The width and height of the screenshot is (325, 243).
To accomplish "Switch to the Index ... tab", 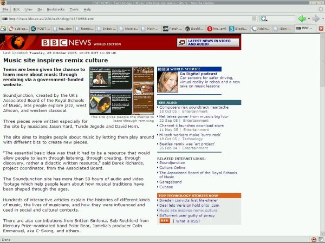I will pos(107,29).
